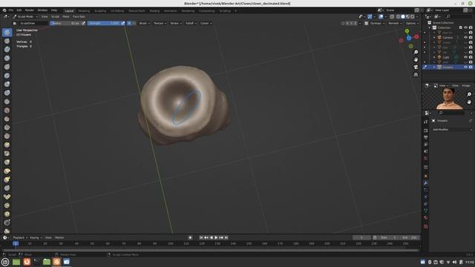Switch orthographic/perspective view grid gizmo
Screen dimensions: 475x267
(x=416, y=74)
